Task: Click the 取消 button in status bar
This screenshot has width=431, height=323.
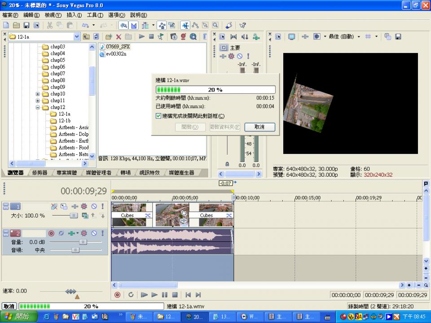Action: pyautogui.click(x=9, y=306)
